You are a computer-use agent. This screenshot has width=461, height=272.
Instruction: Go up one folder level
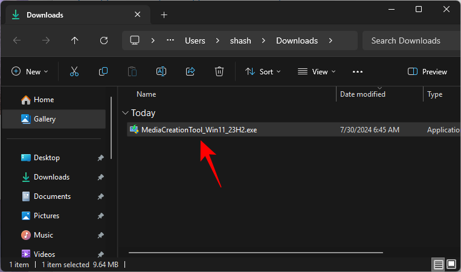pos(75,40)
